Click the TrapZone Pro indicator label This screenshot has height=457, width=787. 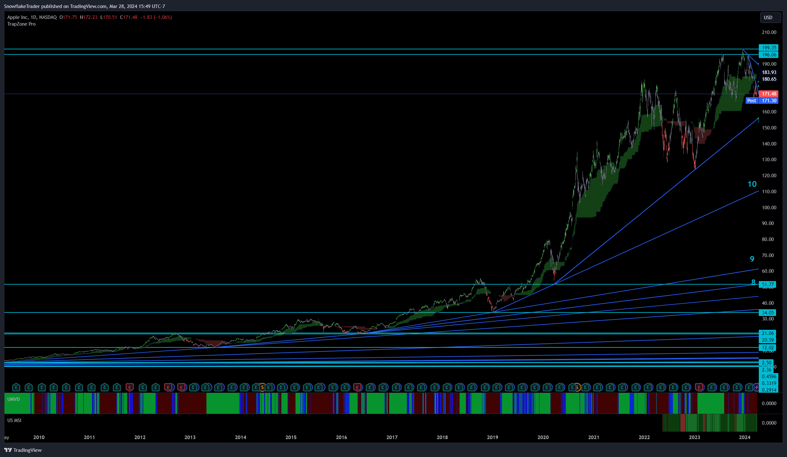[21, 24]
